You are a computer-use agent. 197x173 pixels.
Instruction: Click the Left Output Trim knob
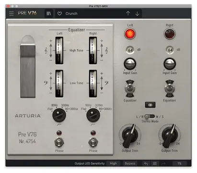[130, 136]
